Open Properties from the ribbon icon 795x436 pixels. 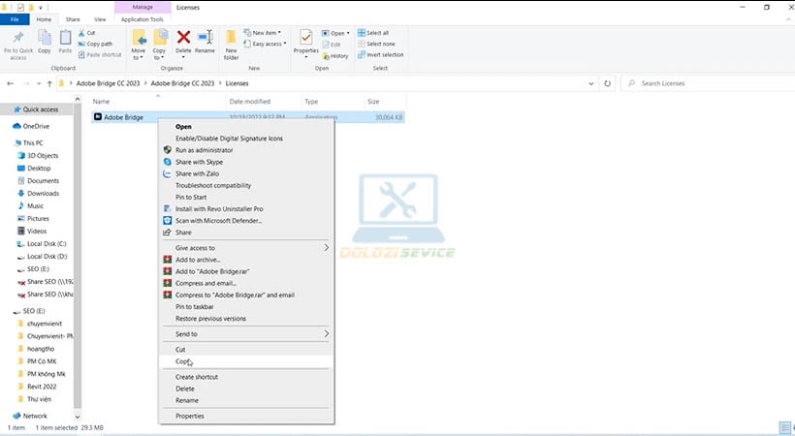click(306, 40)
